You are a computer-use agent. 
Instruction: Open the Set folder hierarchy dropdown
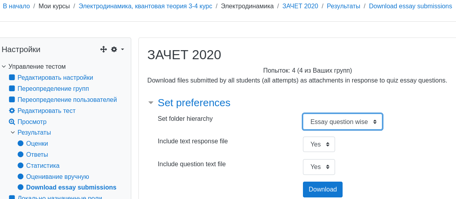[343, 122]
